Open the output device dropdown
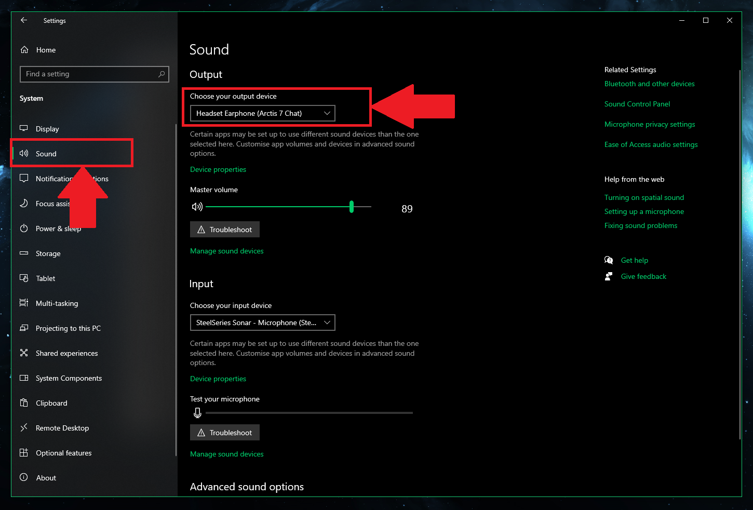The image size is (753, 510). [x=262, y=113]
